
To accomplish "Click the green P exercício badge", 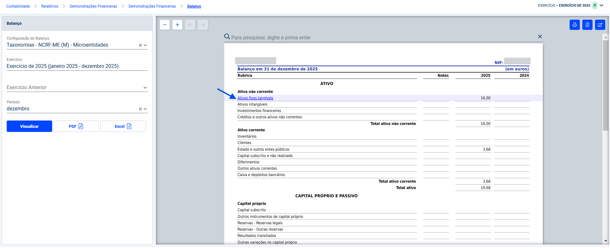I will tap(595, 5).
